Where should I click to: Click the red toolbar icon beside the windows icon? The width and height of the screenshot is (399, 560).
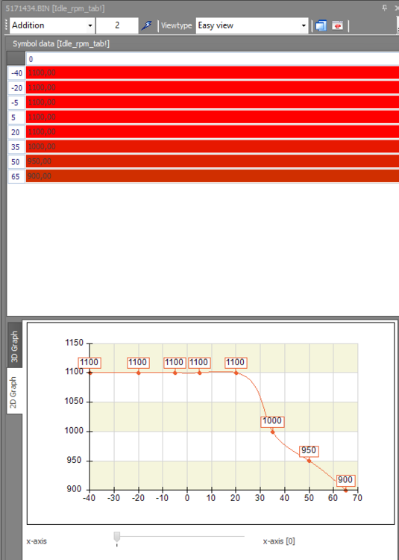click(338, 25)
